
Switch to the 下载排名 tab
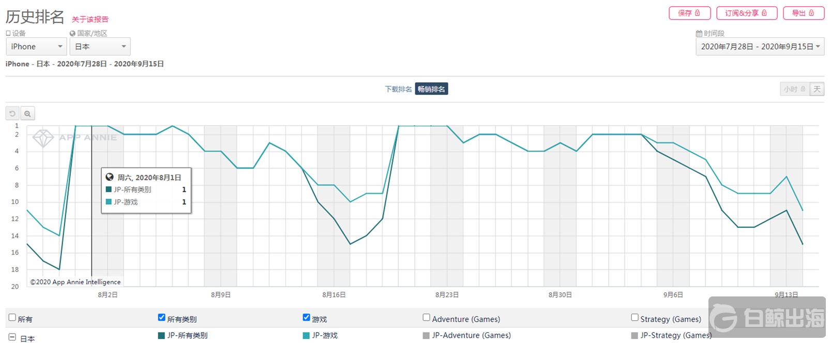click(398, 89)
